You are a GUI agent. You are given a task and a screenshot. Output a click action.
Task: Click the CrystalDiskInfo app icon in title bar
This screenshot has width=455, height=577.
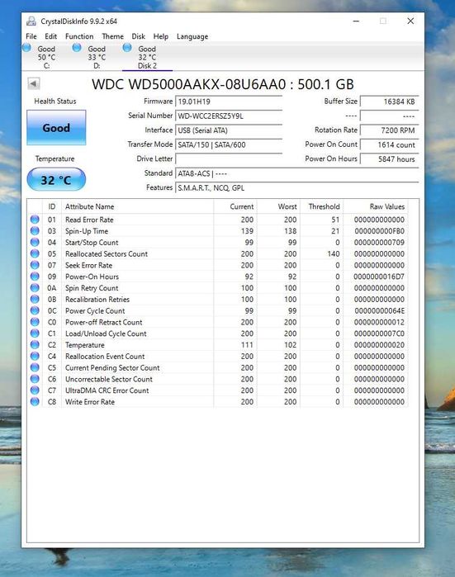(31, 21)
